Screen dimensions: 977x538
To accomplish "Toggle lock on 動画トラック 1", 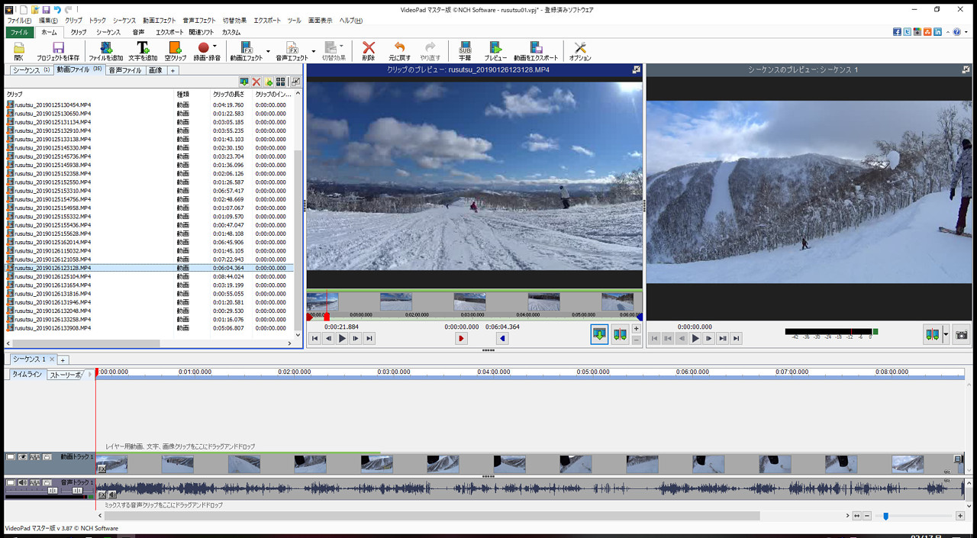I will pyautogui.click(x=47, y=457).
